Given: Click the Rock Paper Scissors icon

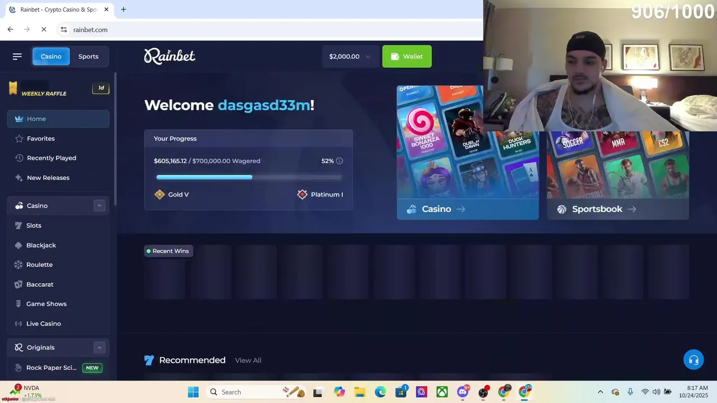Looking at the screenshot, I should pos(18,368).
